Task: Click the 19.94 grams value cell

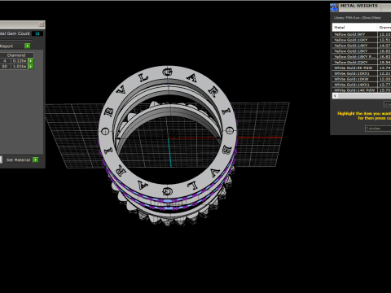Action: 384,62
